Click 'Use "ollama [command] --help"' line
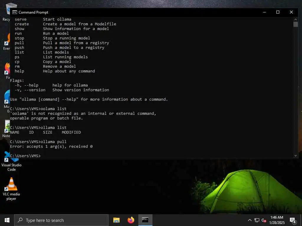Image resolution: width=302 pixels, height=226 pixels. (x=89, y=99)
